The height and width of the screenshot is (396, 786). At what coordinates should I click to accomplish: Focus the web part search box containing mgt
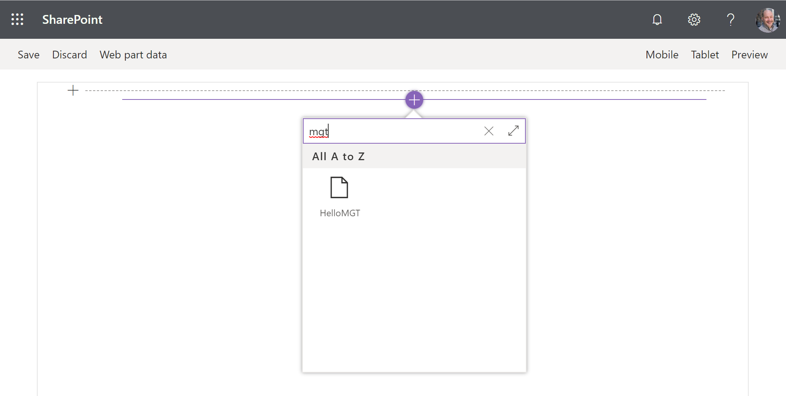coord(392,131)
